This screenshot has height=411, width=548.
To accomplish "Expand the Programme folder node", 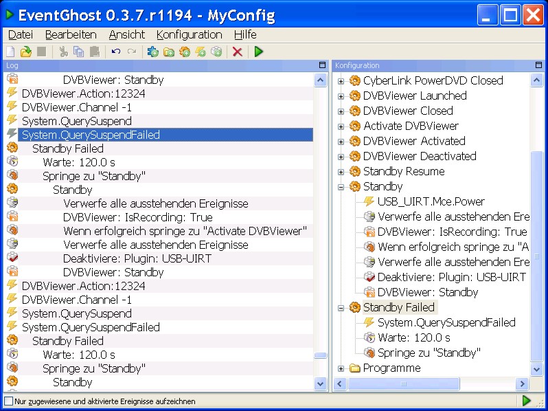I will 341,368.
